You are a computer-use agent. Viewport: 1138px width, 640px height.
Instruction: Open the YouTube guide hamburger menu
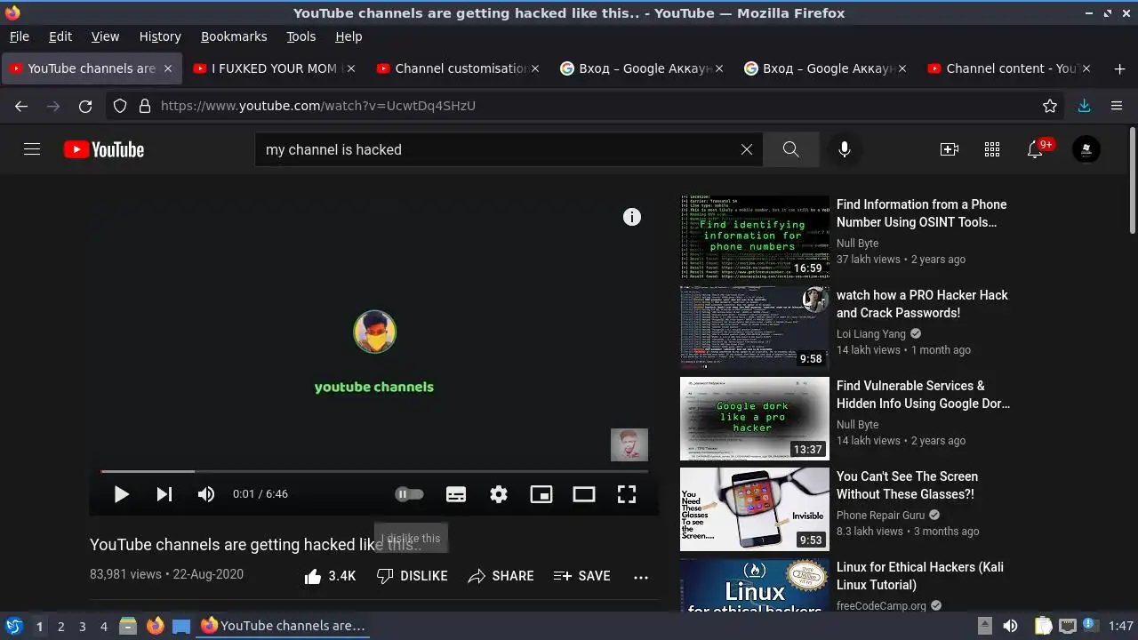click(32, 149)
